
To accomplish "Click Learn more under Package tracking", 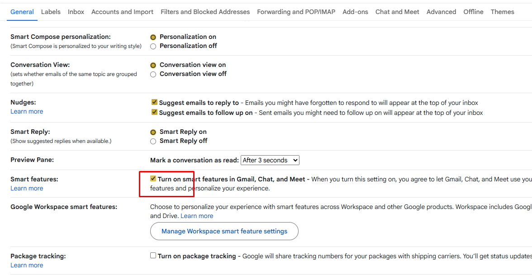I will click(27, 265).
